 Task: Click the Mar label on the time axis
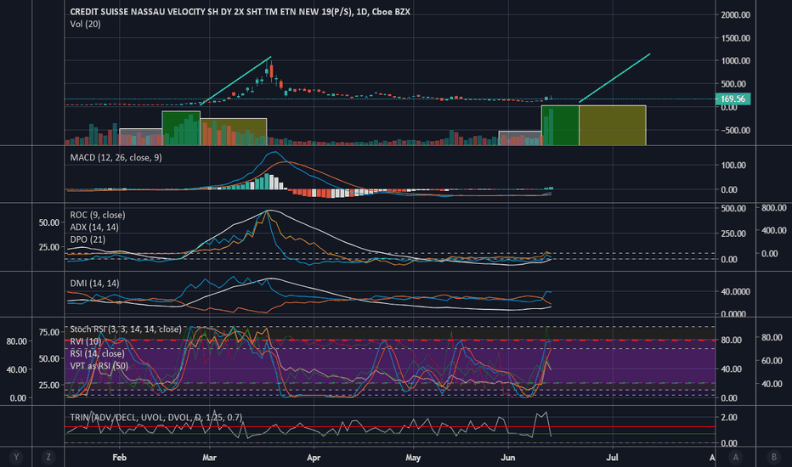(x=209, y=458)
